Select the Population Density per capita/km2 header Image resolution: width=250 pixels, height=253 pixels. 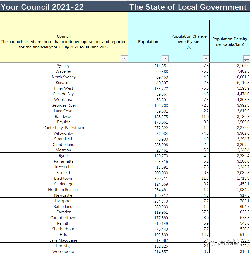click(230, 41)
